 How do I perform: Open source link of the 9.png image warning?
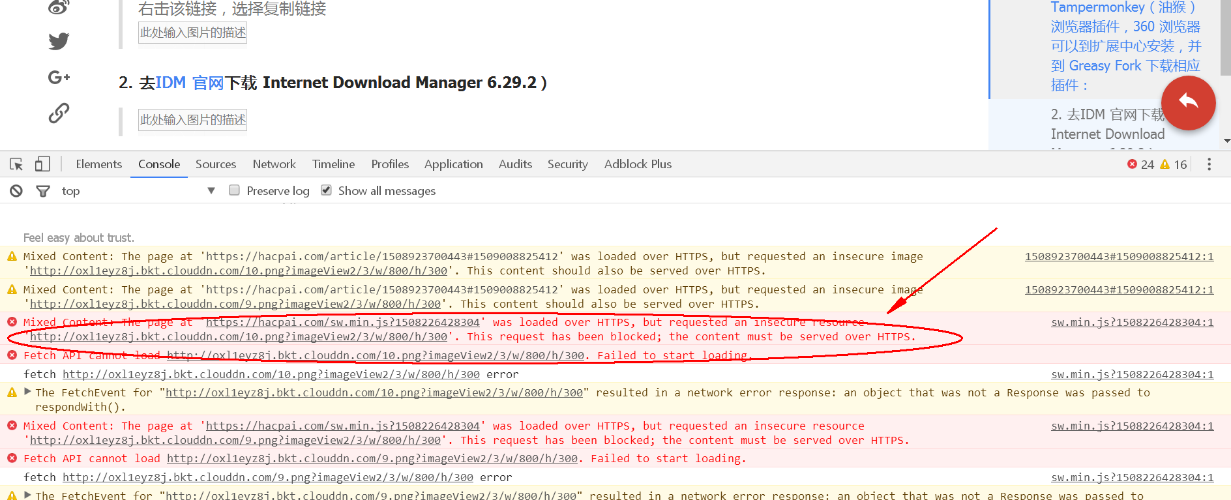1119,290
